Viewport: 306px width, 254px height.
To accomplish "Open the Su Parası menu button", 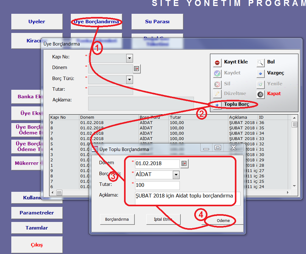I will (157, 22).
